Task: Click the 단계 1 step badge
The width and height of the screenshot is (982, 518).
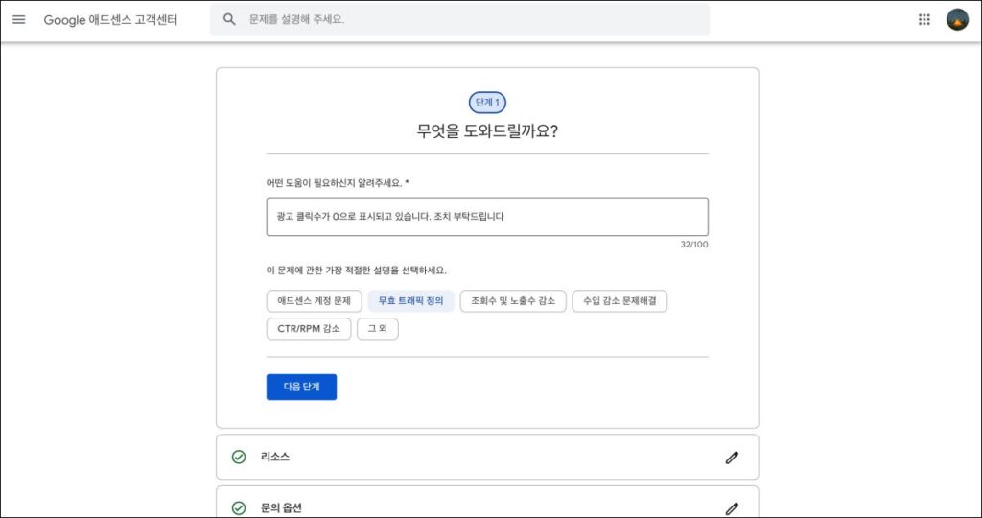Action: [487, 102]
